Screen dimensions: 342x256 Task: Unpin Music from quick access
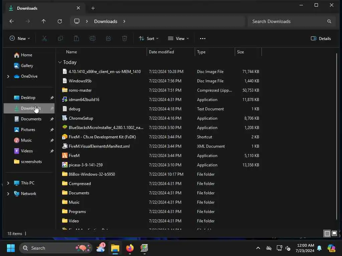(52, 140)
